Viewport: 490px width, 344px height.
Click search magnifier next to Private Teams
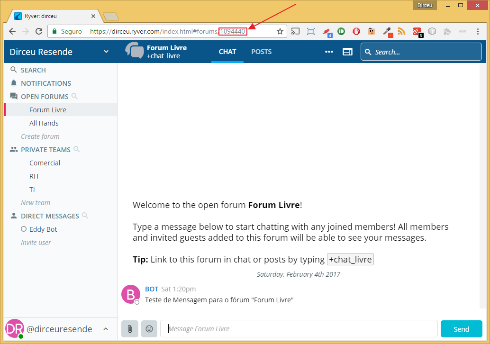click(x=77, y=149)
